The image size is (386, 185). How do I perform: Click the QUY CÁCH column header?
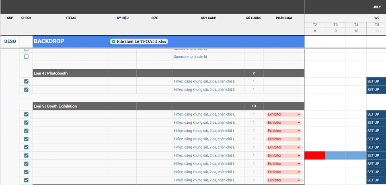click(209, 18)
